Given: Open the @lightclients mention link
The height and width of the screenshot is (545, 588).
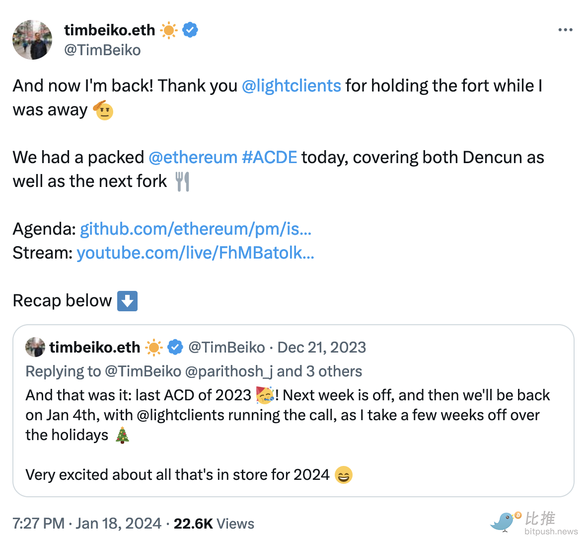Looking at the screenshot, I should pos(291,86).
